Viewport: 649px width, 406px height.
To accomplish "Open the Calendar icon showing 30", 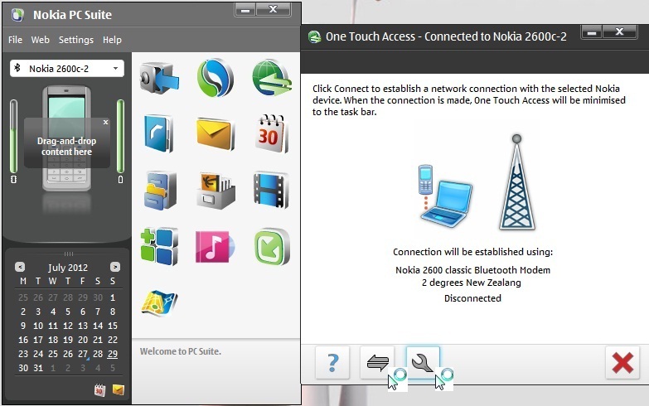I will coord(271,133).
